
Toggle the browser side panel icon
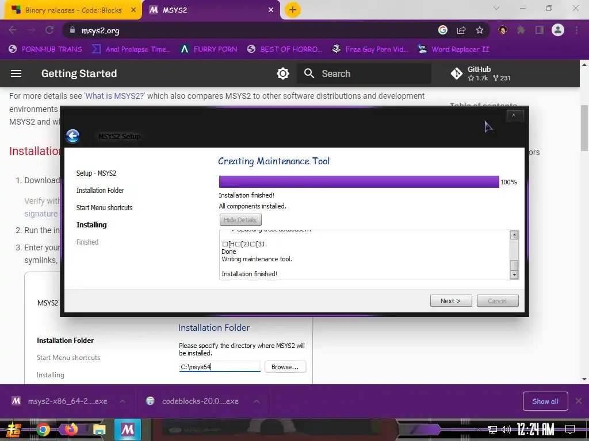pyautogui.click(x=540, y=30)
